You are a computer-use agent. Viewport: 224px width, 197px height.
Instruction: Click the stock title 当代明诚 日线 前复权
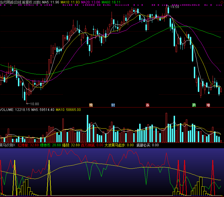[20, 2]
